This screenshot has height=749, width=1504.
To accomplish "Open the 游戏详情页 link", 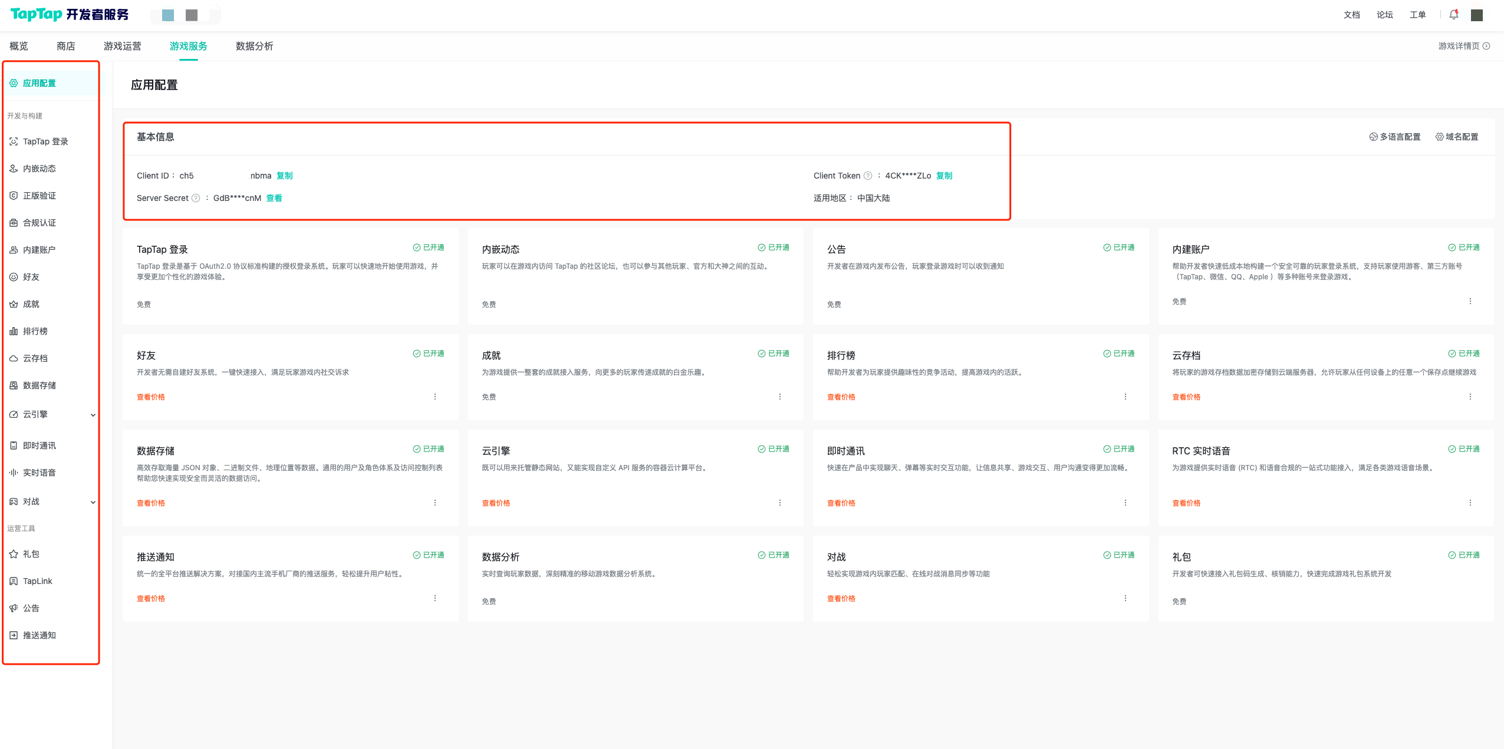I will pyautogui.click(x=1464, y=46).
